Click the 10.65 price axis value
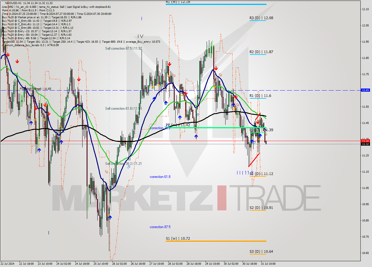 coord(365,253)
